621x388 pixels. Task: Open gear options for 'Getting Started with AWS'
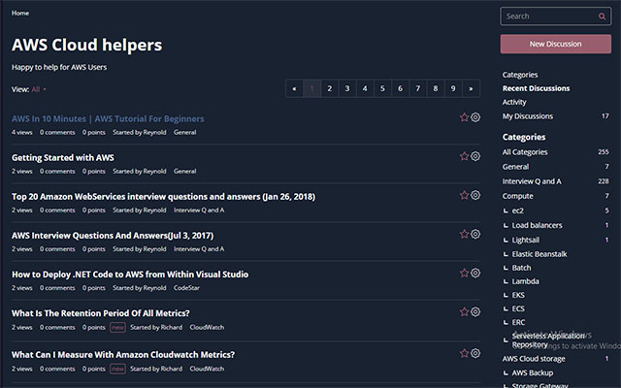click(x=475, y=156)
